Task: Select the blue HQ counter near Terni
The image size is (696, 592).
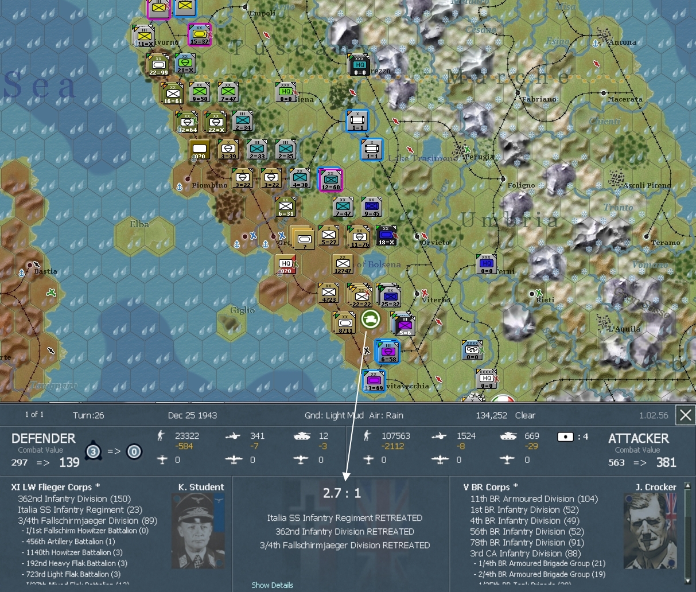Action: pos(487,264)
